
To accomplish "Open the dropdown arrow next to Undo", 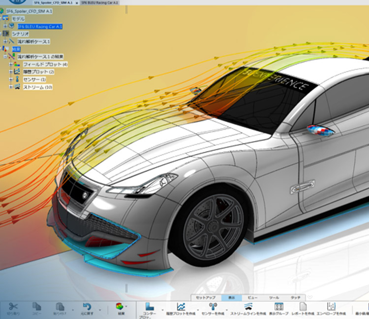I will pyautogui.click(x=100, y=310).
